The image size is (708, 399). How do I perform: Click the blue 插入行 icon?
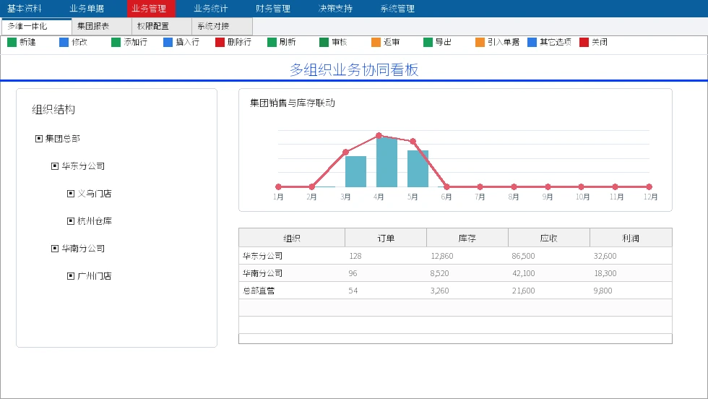(168, 43)
